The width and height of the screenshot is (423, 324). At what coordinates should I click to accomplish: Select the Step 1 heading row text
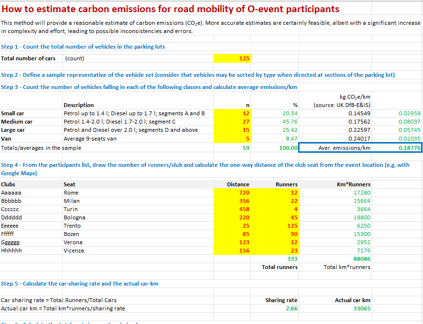[x=83, y=47]
